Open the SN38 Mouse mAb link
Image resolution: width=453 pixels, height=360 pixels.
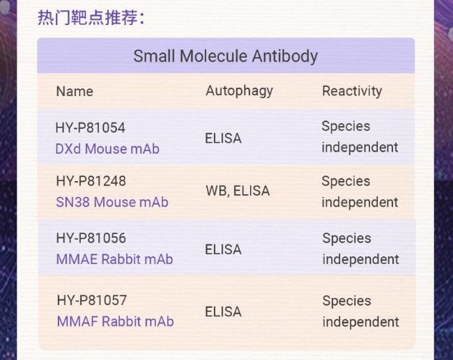[112, 203]
